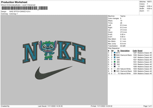
Task: Select the 'Left:' measurement label
Action: pos(110,25)
